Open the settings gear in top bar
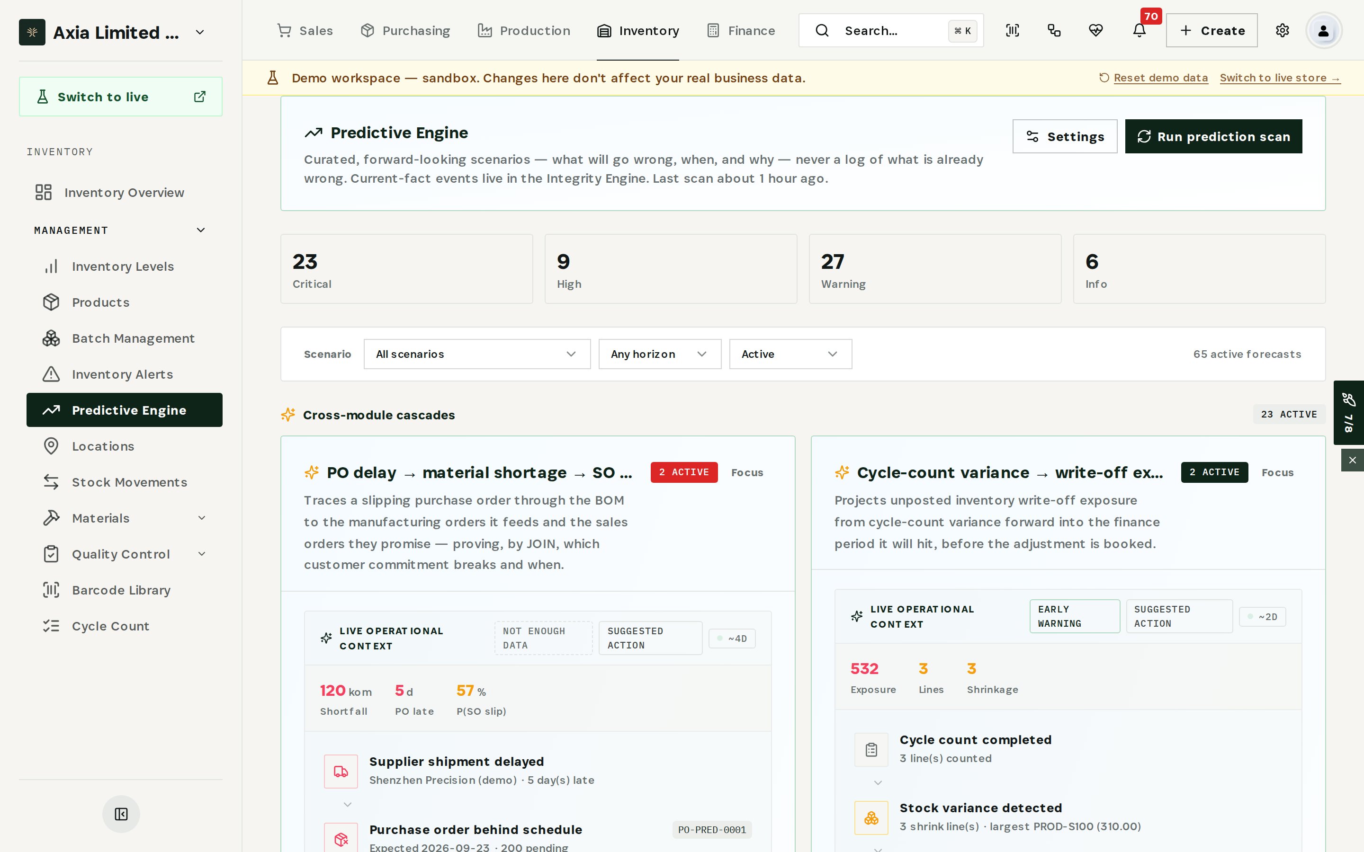The image size is (1364, 852). [x=1282, y=30]
